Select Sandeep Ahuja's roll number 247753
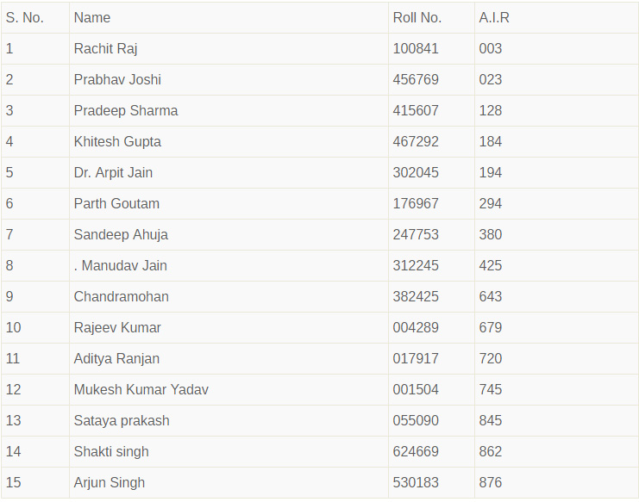 pos(416,234)
